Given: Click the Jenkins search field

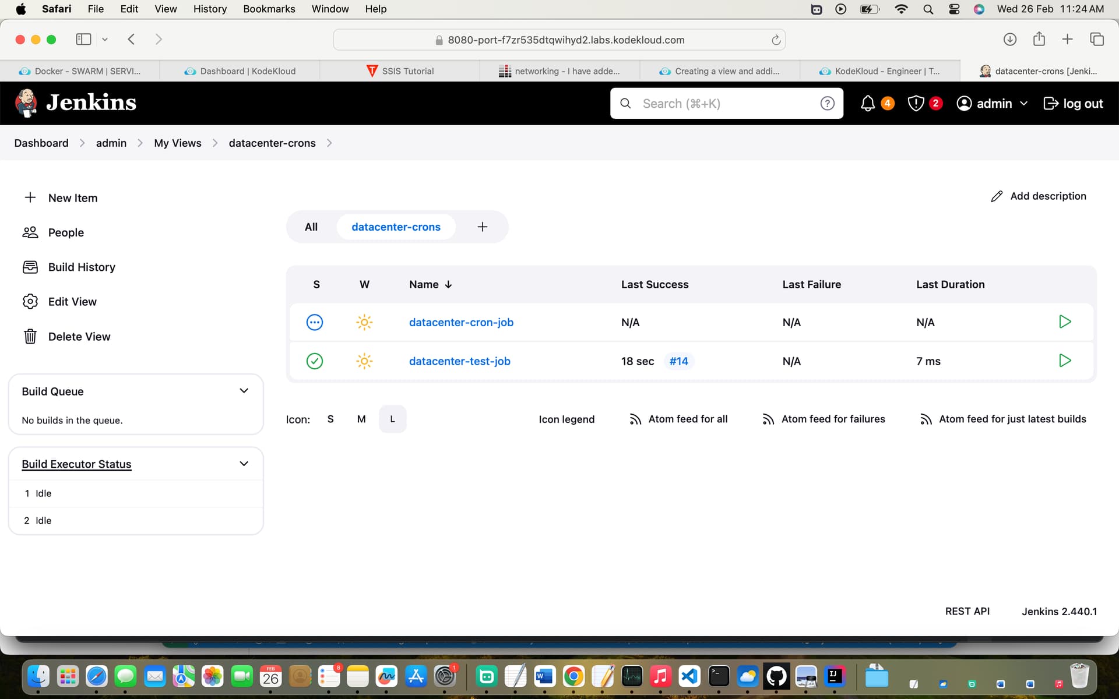Looking at the screenshot, I should (x=723, y=104).
